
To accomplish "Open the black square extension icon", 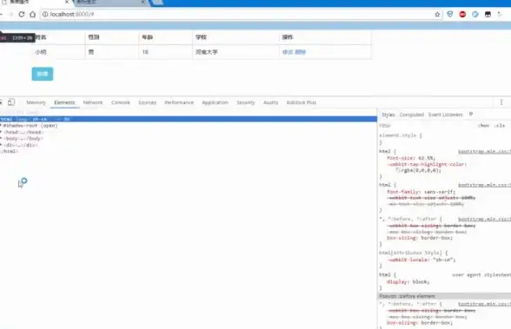I will pyautogui.click(x=488, y=14).
